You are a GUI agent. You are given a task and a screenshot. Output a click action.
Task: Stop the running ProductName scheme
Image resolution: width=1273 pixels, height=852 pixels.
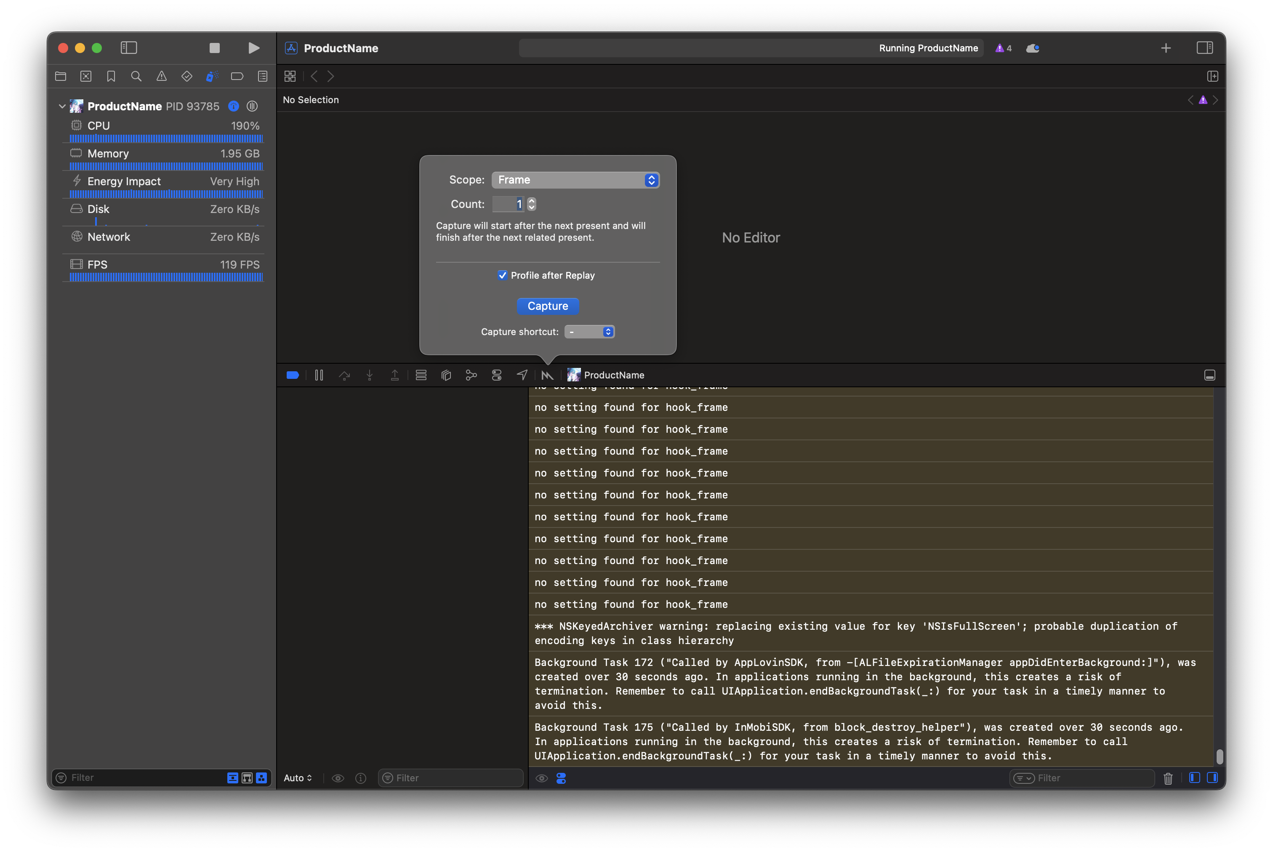pyautogui.click(x=215, y=48)
